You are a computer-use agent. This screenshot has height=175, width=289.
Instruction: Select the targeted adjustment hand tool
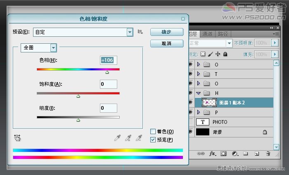(17, 137)
